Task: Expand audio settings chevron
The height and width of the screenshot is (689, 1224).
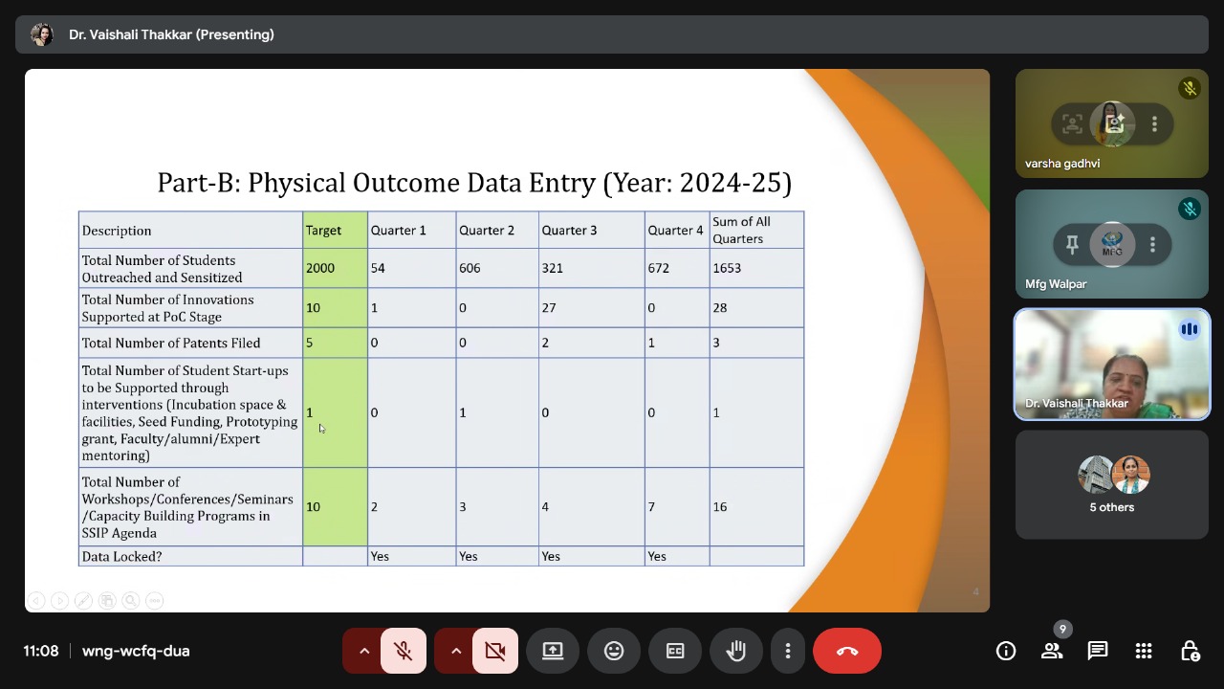Action: (363, 651)
